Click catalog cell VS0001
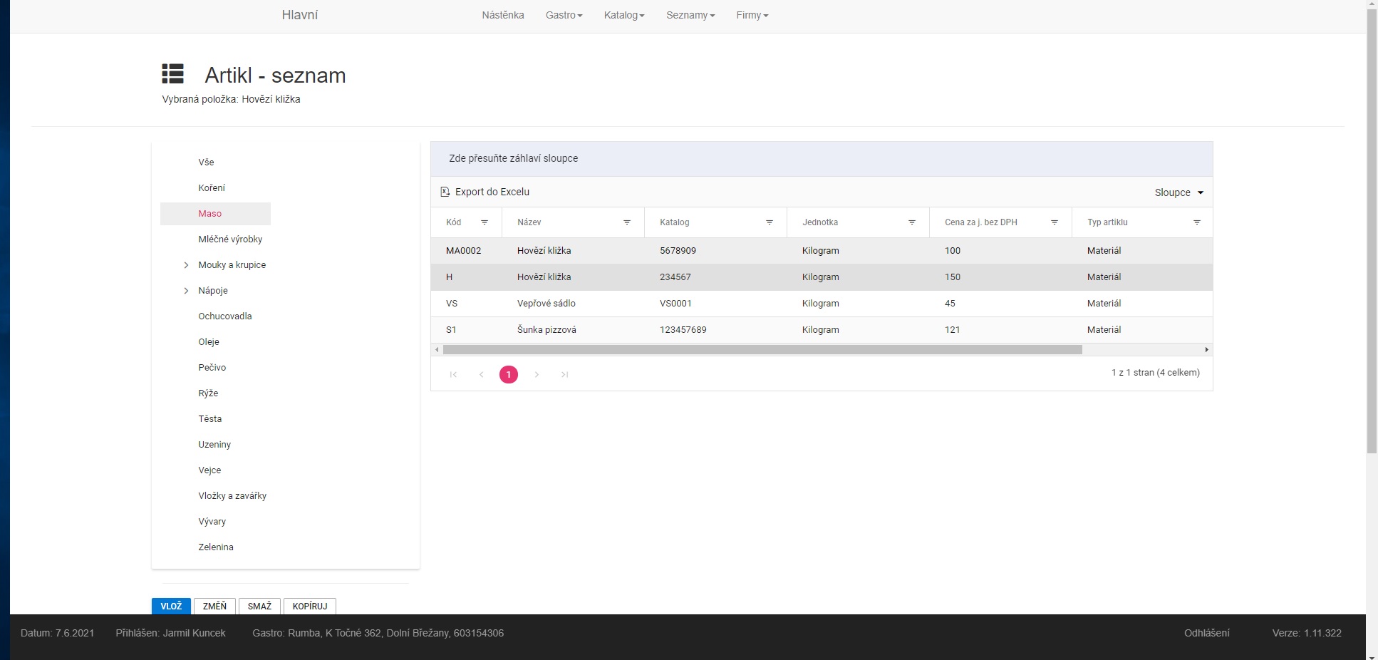 (675, 304)
